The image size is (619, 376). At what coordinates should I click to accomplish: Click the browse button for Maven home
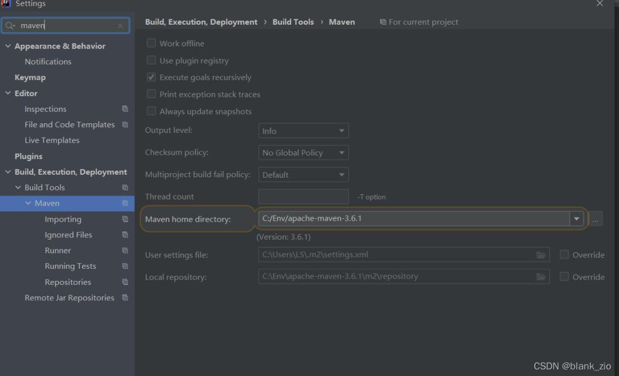click(x=596, y=219)
